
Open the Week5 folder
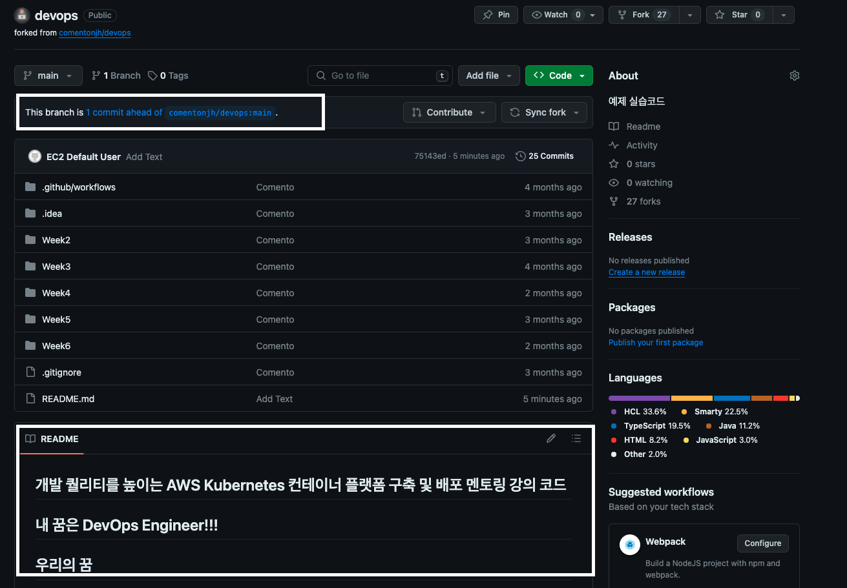pos(56,319)
